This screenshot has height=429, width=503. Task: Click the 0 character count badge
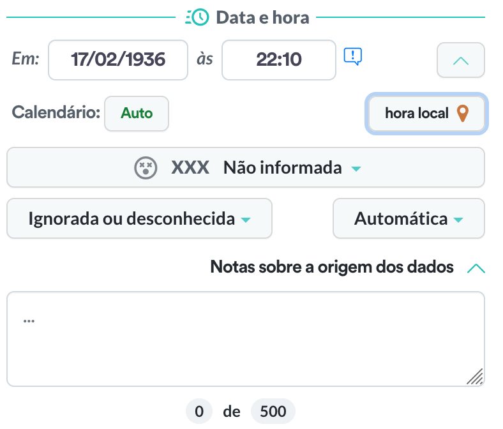point(199,412)
